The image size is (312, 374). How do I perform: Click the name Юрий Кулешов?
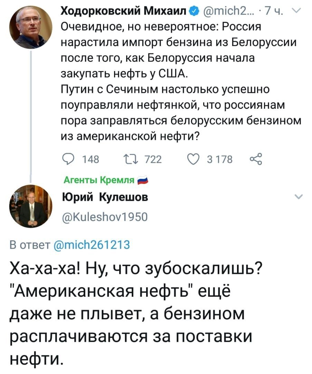pyautogui.click(x=105, y=197)
